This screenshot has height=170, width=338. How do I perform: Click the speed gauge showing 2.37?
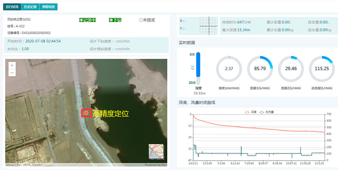[x=229, y=69]
